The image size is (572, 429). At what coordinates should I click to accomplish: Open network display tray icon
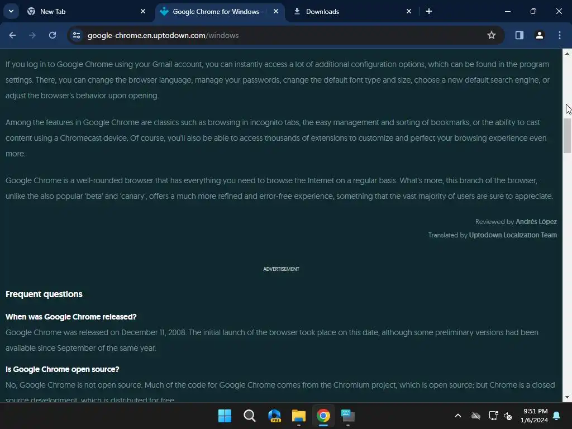pos(493,416)
